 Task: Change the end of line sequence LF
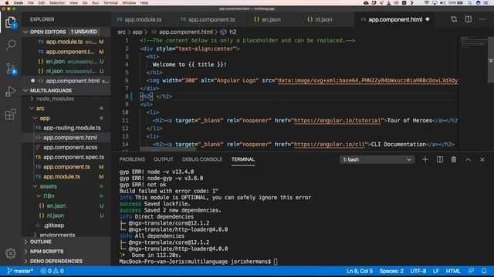436,271
